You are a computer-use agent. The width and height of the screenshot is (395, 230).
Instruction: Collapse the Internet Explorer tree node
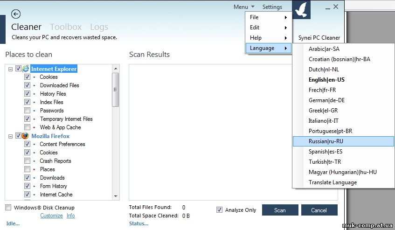tap(10, 69)
